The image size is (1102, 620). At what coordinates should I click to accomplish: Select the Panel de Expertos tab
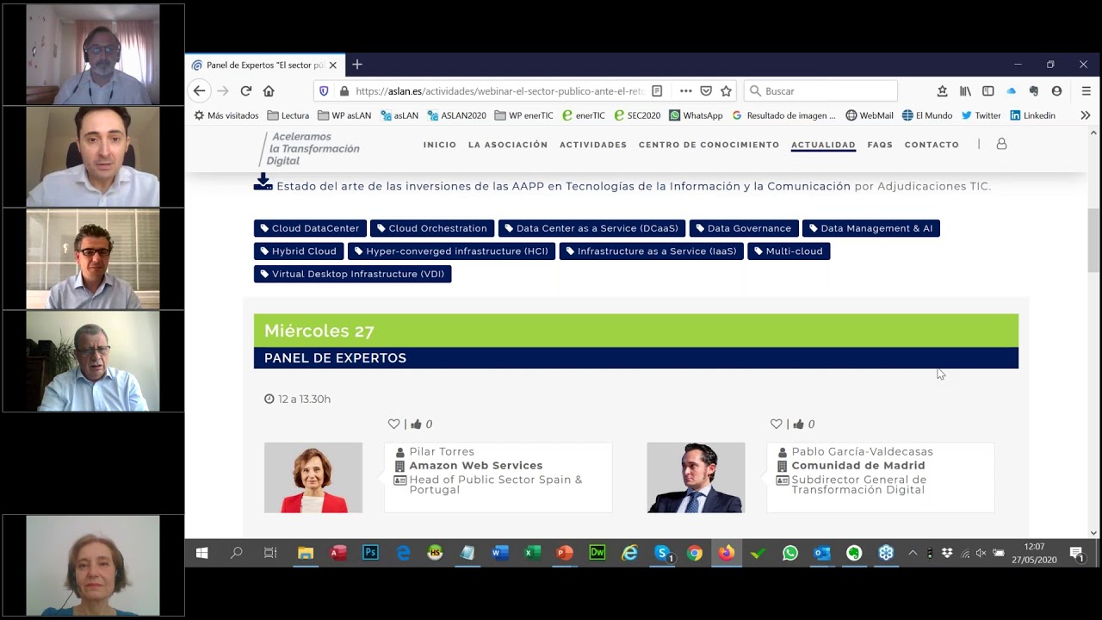265,65
